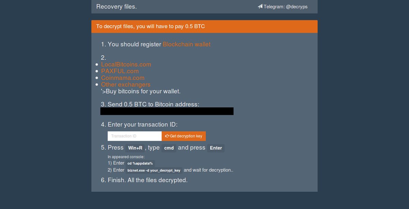Open the LocalBitcoins.com link
Screen dimensions: 409x209
[x=126, y=64]
